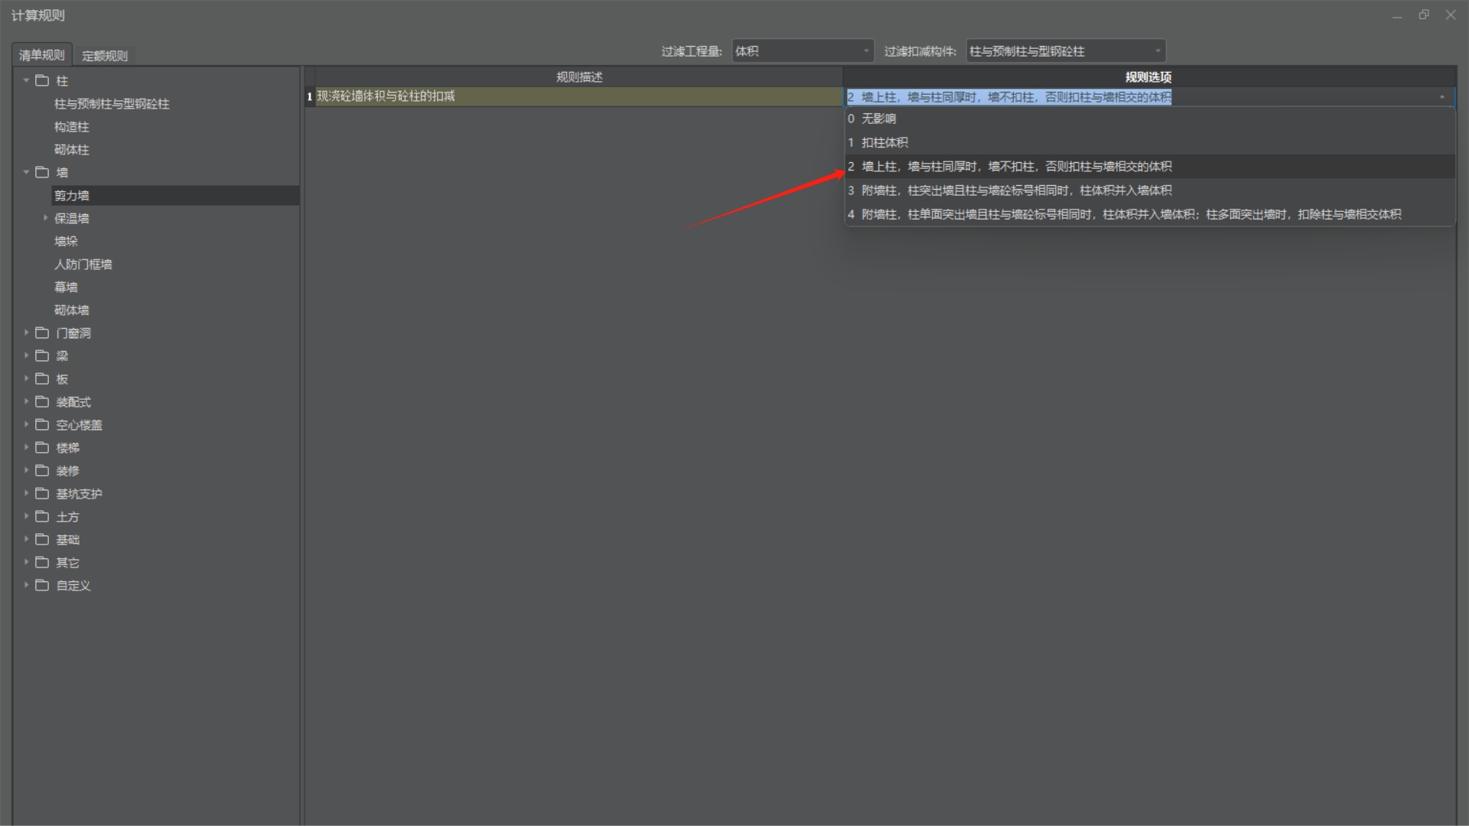1469x826 pixels.
Task: Click the 空心楼盖 folder icon
Action: [42, 424]
